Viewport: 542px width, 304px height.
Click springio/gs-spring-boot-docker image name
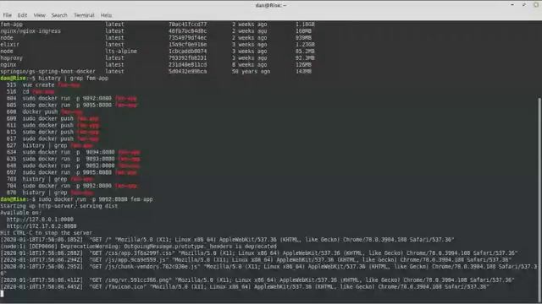pos(47,71)
